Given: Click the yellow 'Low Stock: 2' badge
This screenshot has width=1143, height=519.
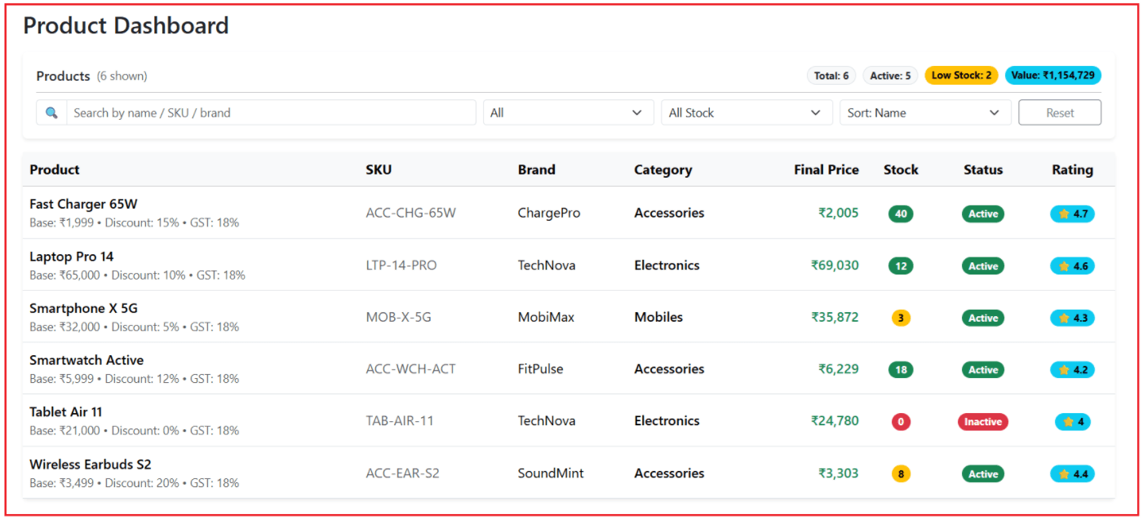Looking at the screenshot, I should click(x=962, y=76).
